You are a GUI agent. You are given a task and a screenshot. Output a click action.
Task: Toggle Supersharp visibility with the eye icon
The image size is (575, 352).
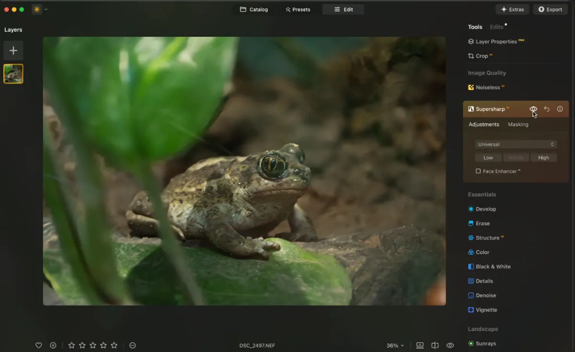coord(533,109)
